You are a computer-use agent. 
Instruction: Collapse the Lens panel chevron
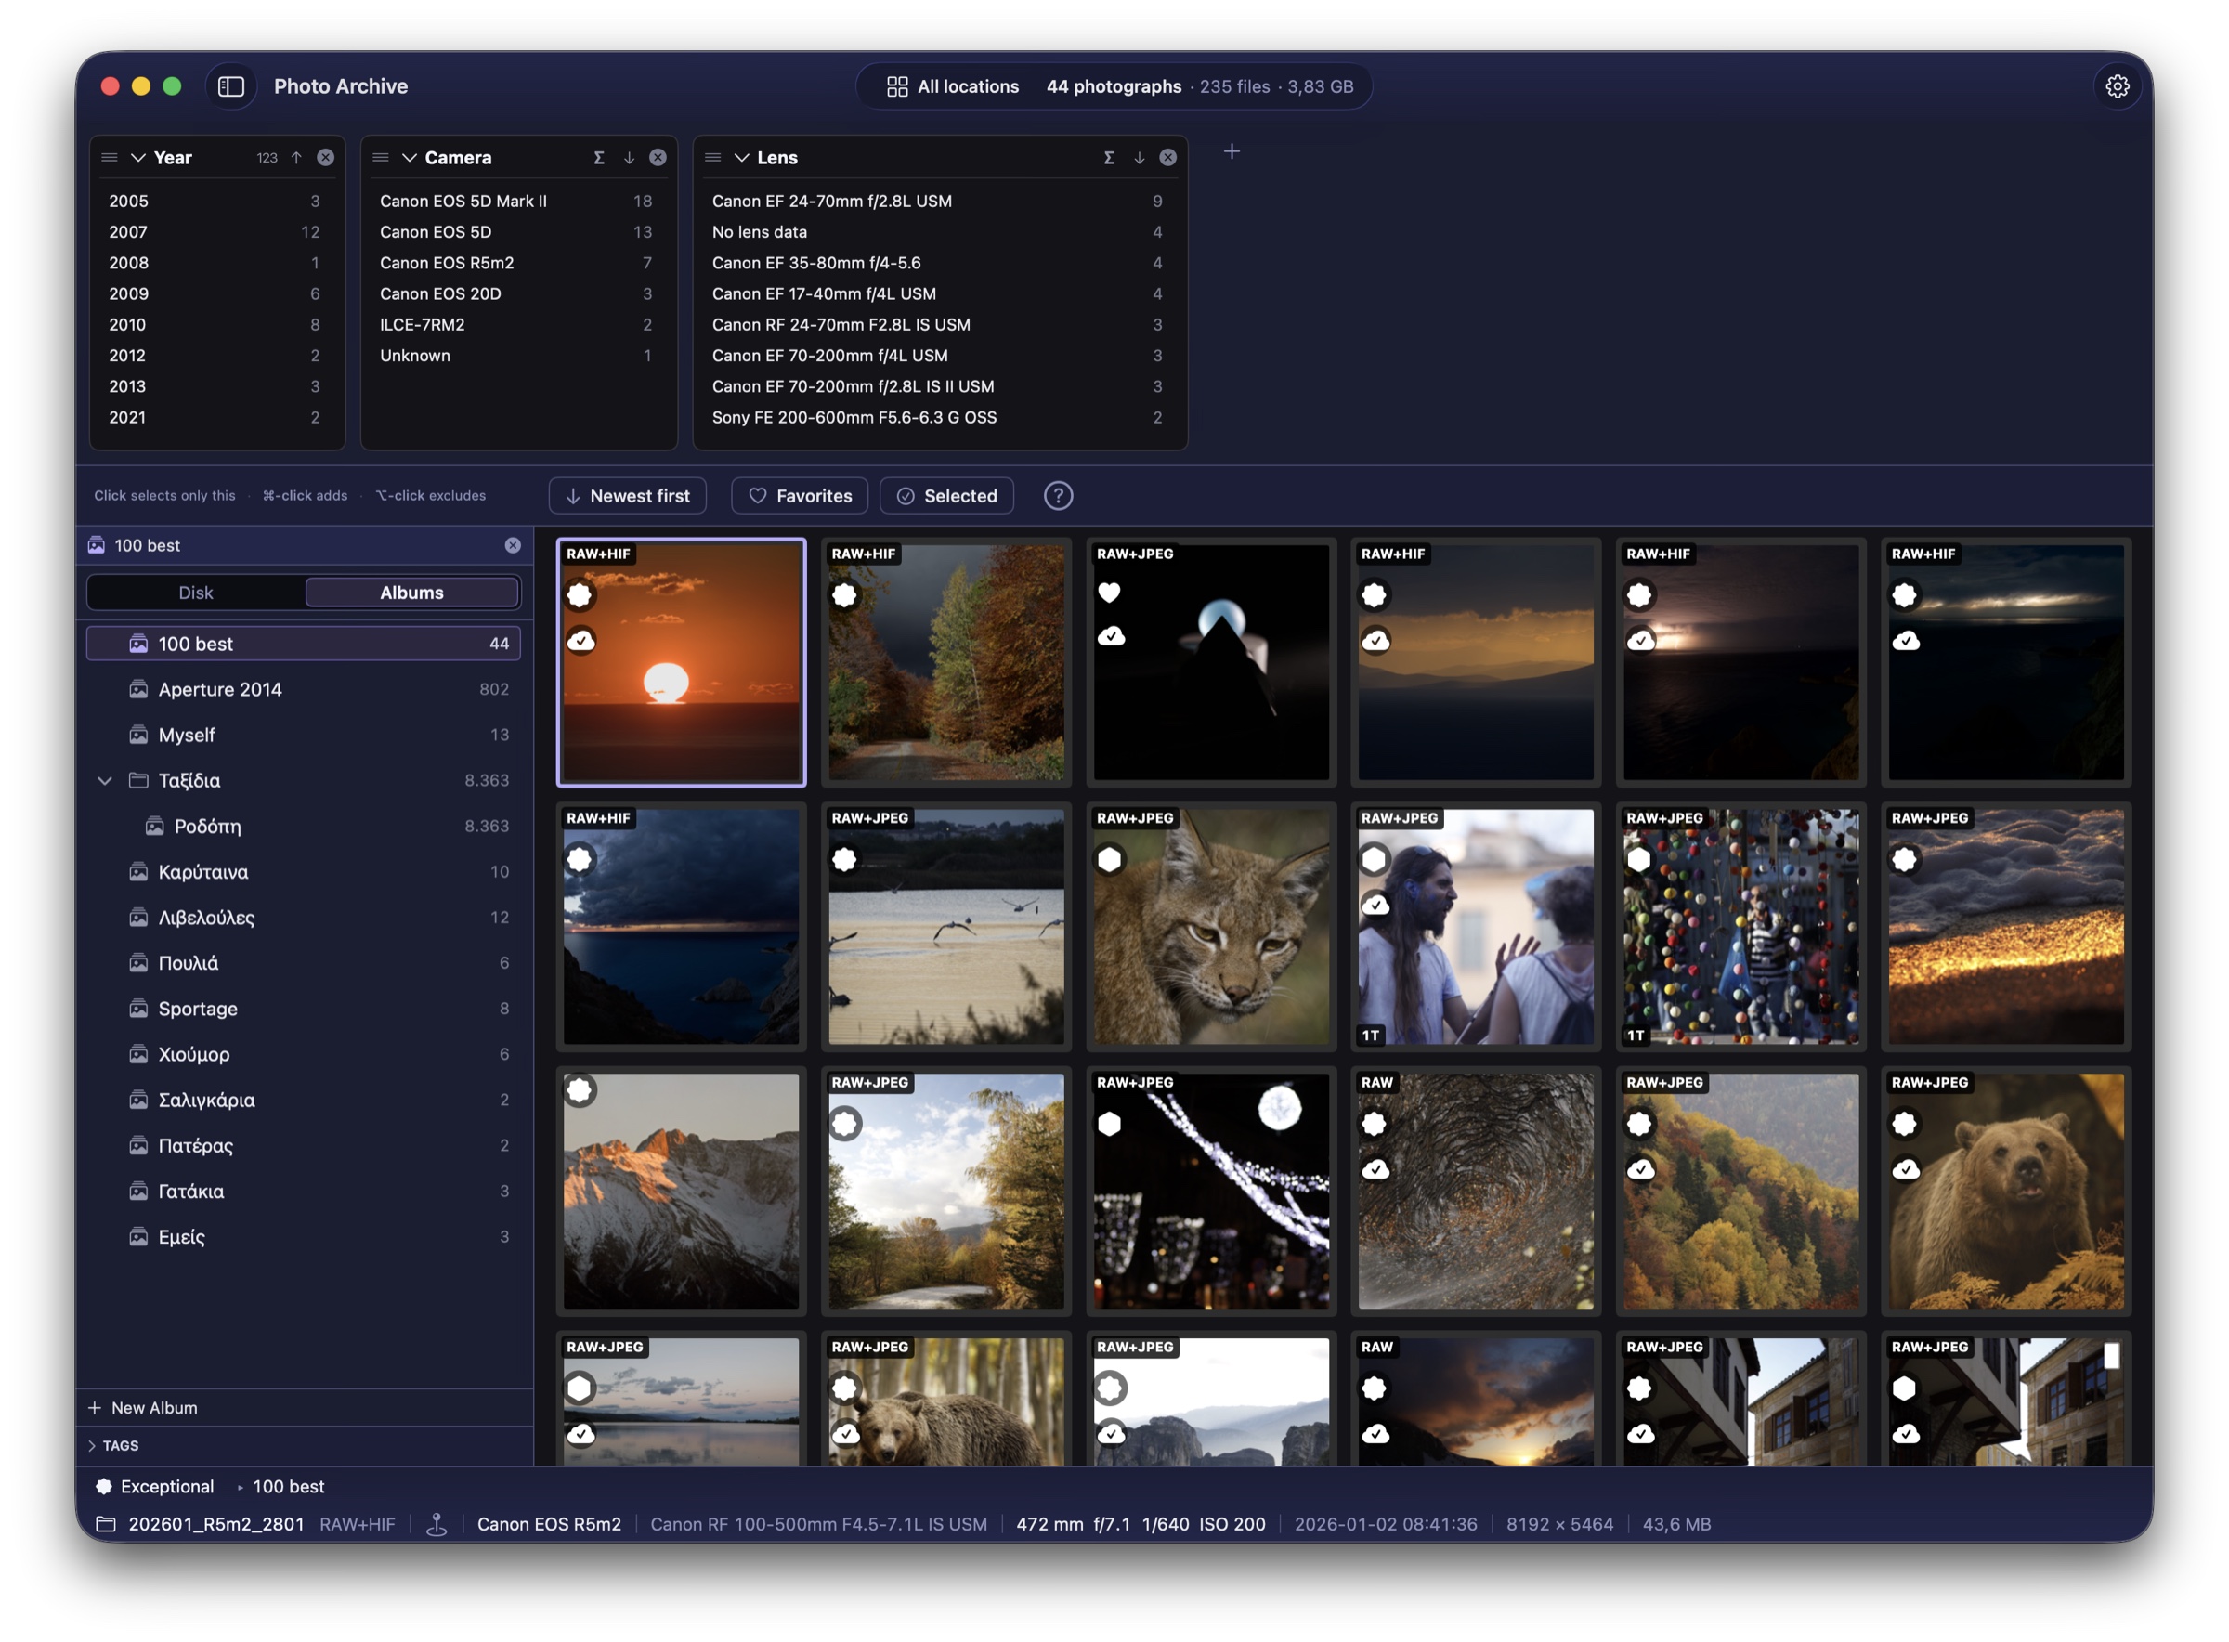tap(741, 157)
